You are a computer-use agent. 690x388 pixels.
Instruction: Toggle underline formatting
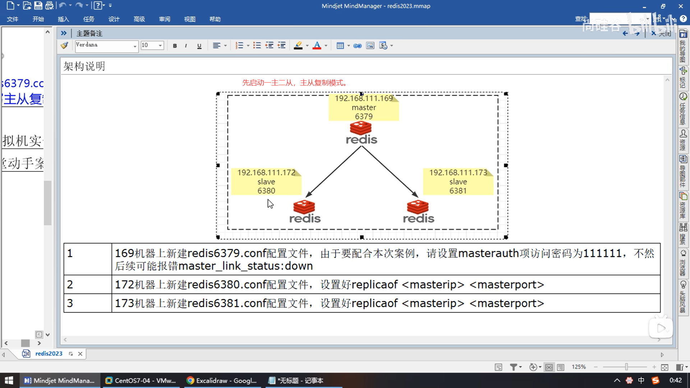pos(199,46)
